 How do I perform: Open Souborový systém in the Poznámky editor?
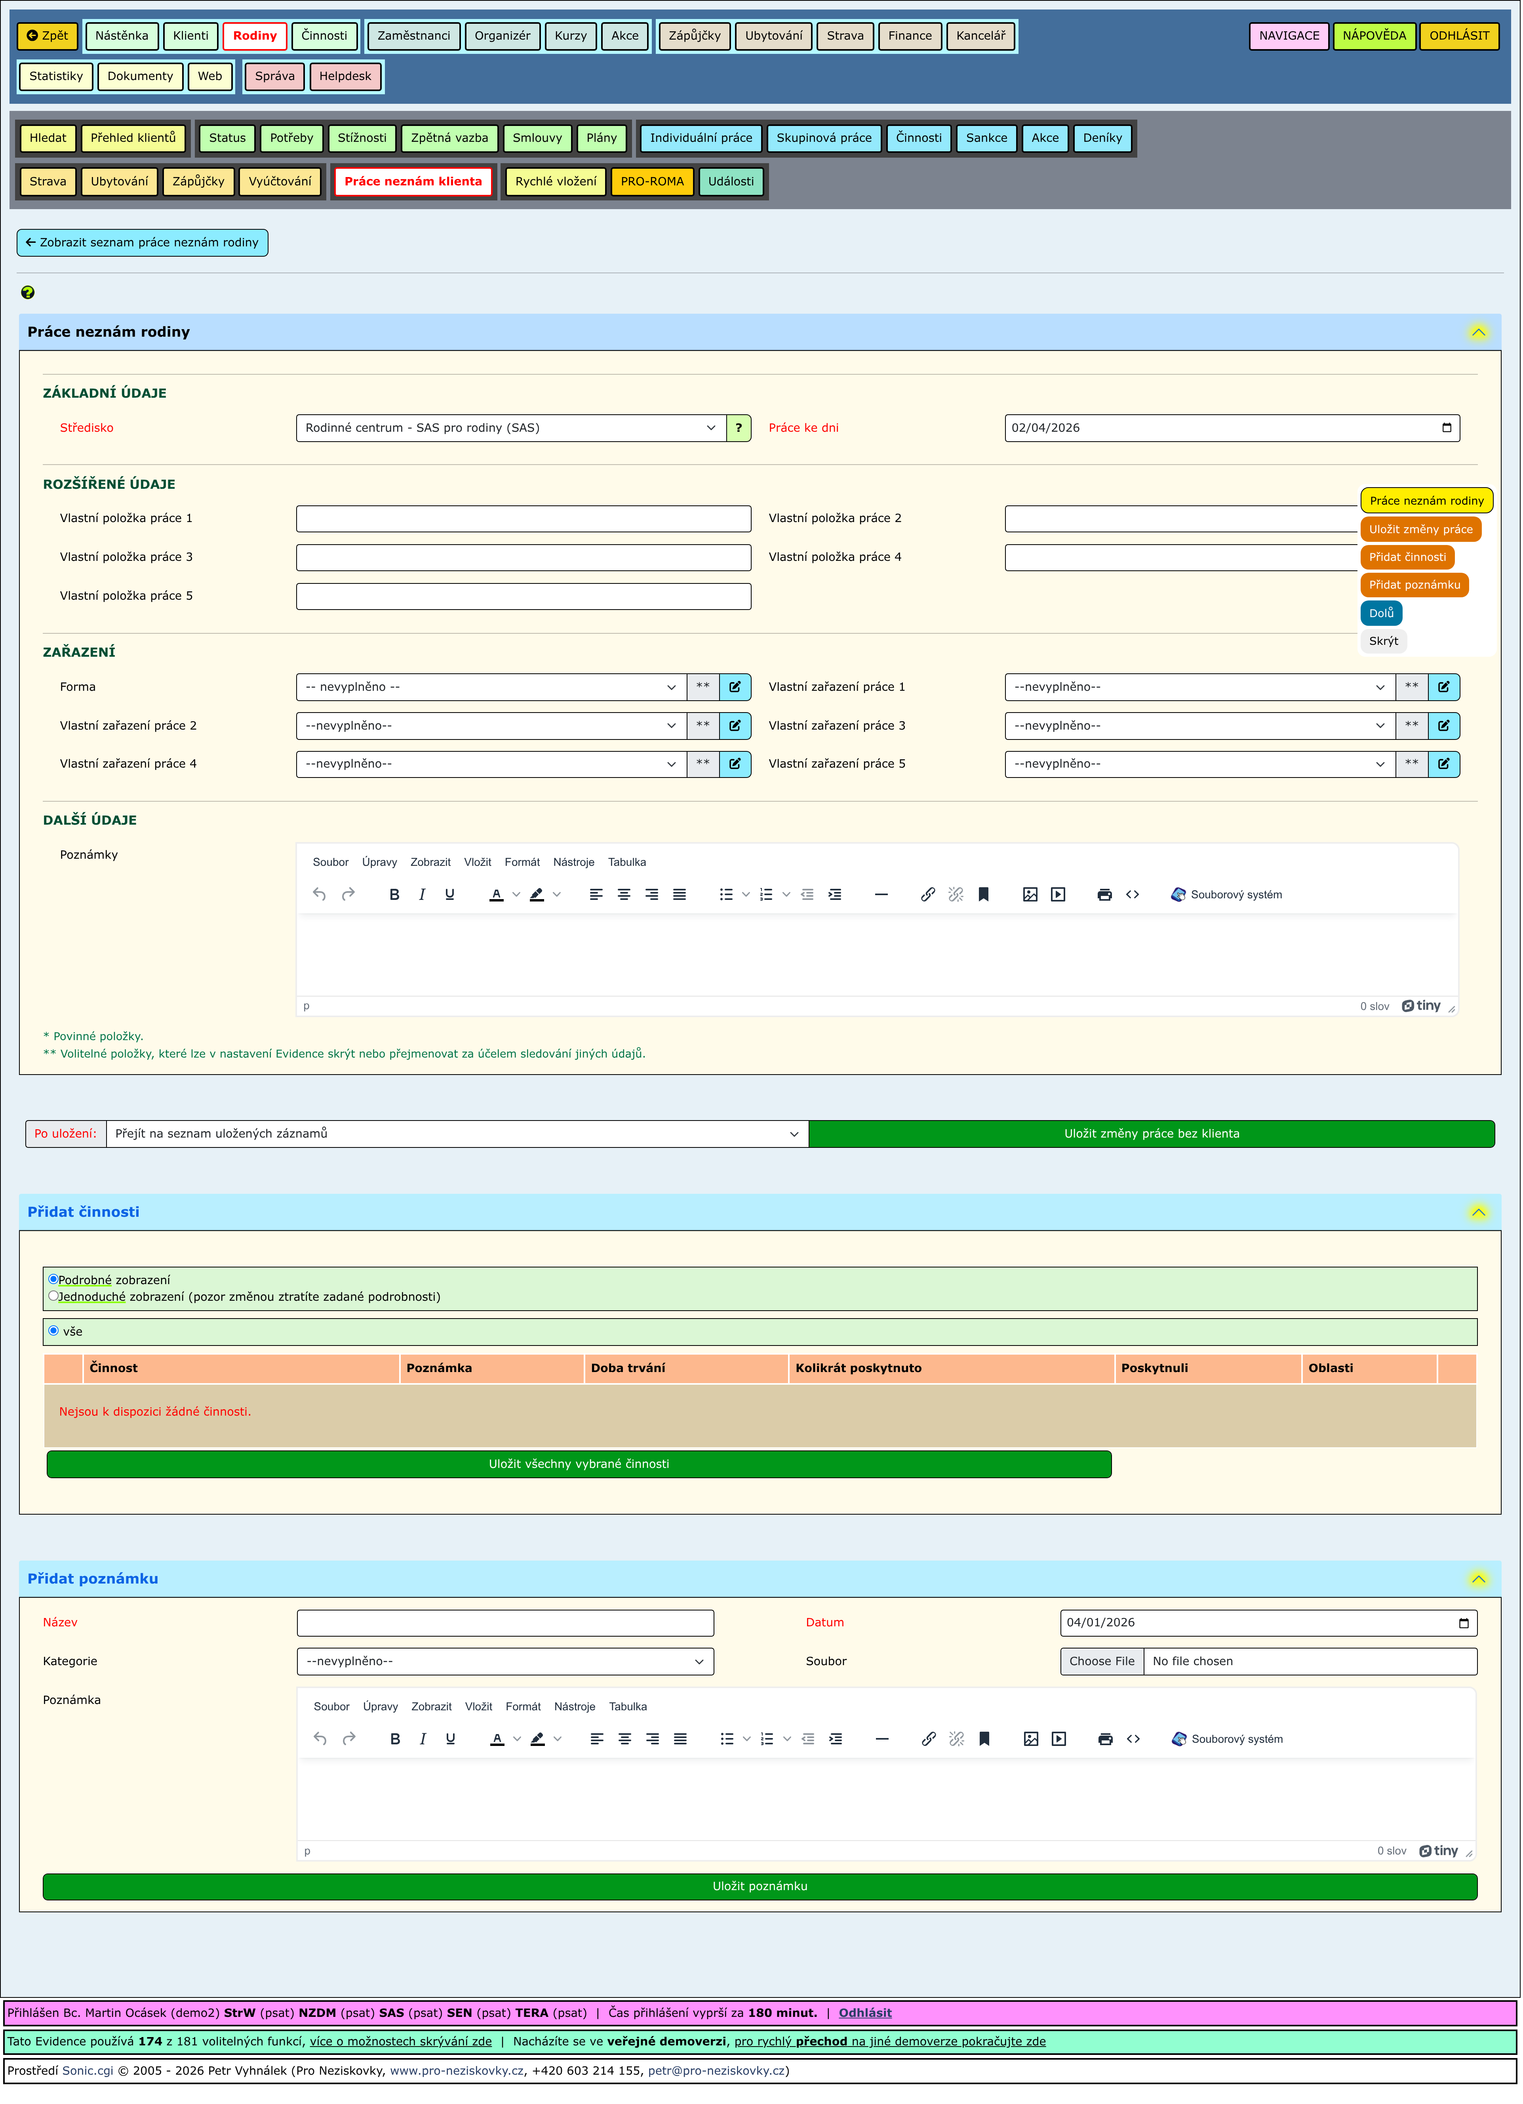tap(1226, 895)
